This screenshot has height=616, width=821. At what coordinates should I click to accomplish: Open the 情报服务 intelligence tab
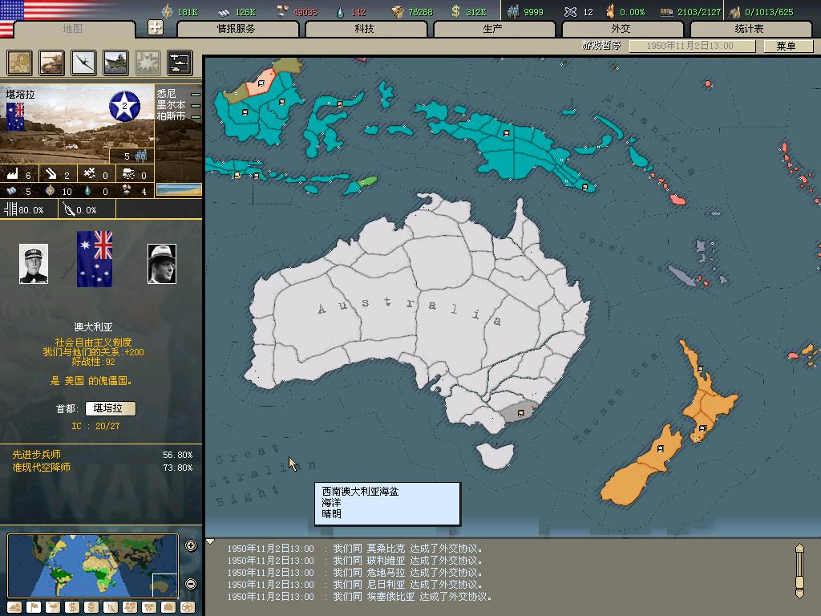point(237,29)
